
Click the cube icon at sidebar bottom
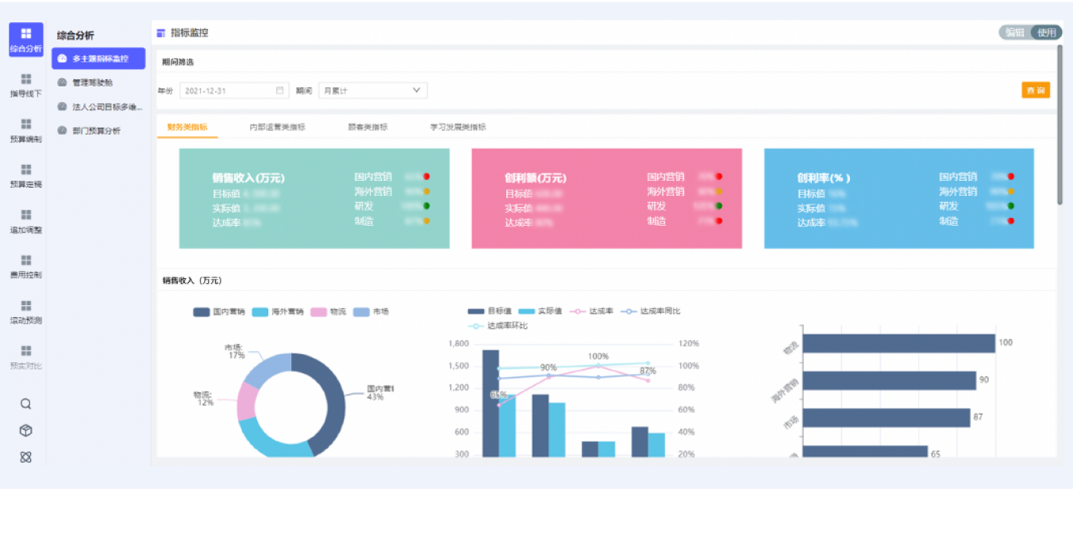click(26, 430)
